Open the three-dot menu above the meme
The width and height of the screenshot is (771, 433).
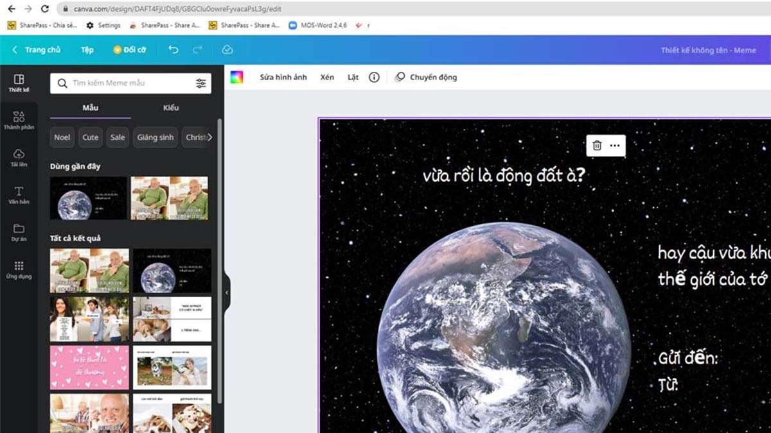point(616,146)
